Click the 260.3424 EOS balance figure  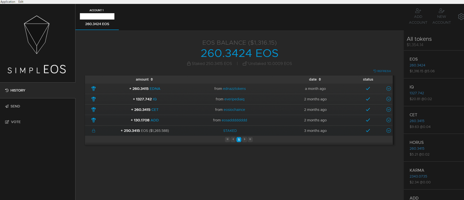[239, 53]
